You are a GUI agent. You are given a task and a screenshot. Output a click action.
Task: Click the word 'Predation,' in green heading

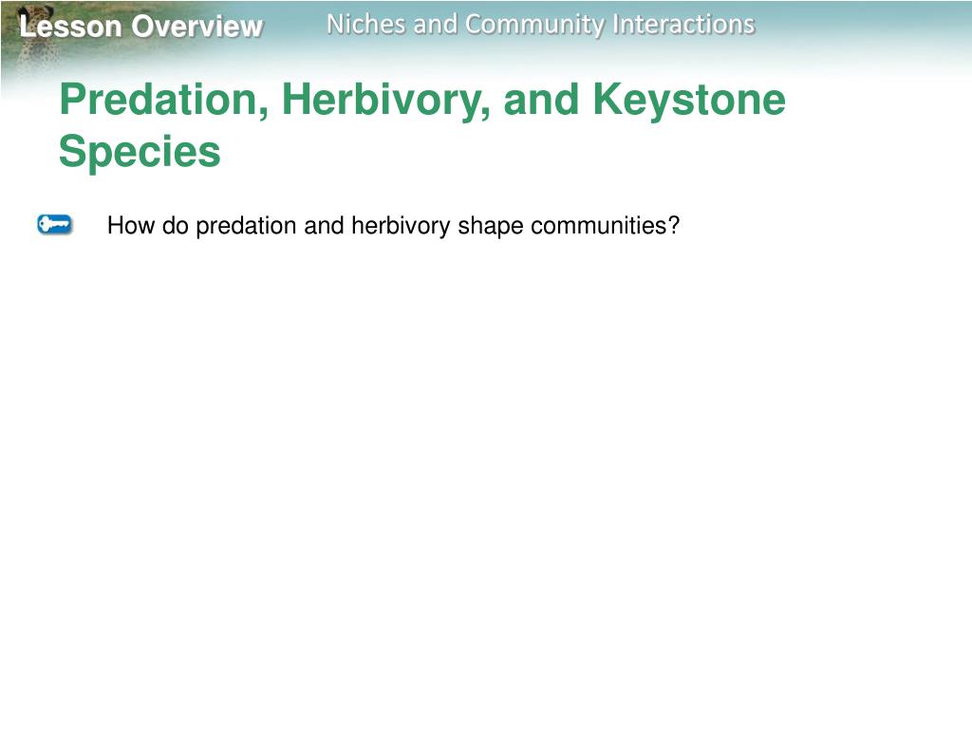tap(164, 100)
